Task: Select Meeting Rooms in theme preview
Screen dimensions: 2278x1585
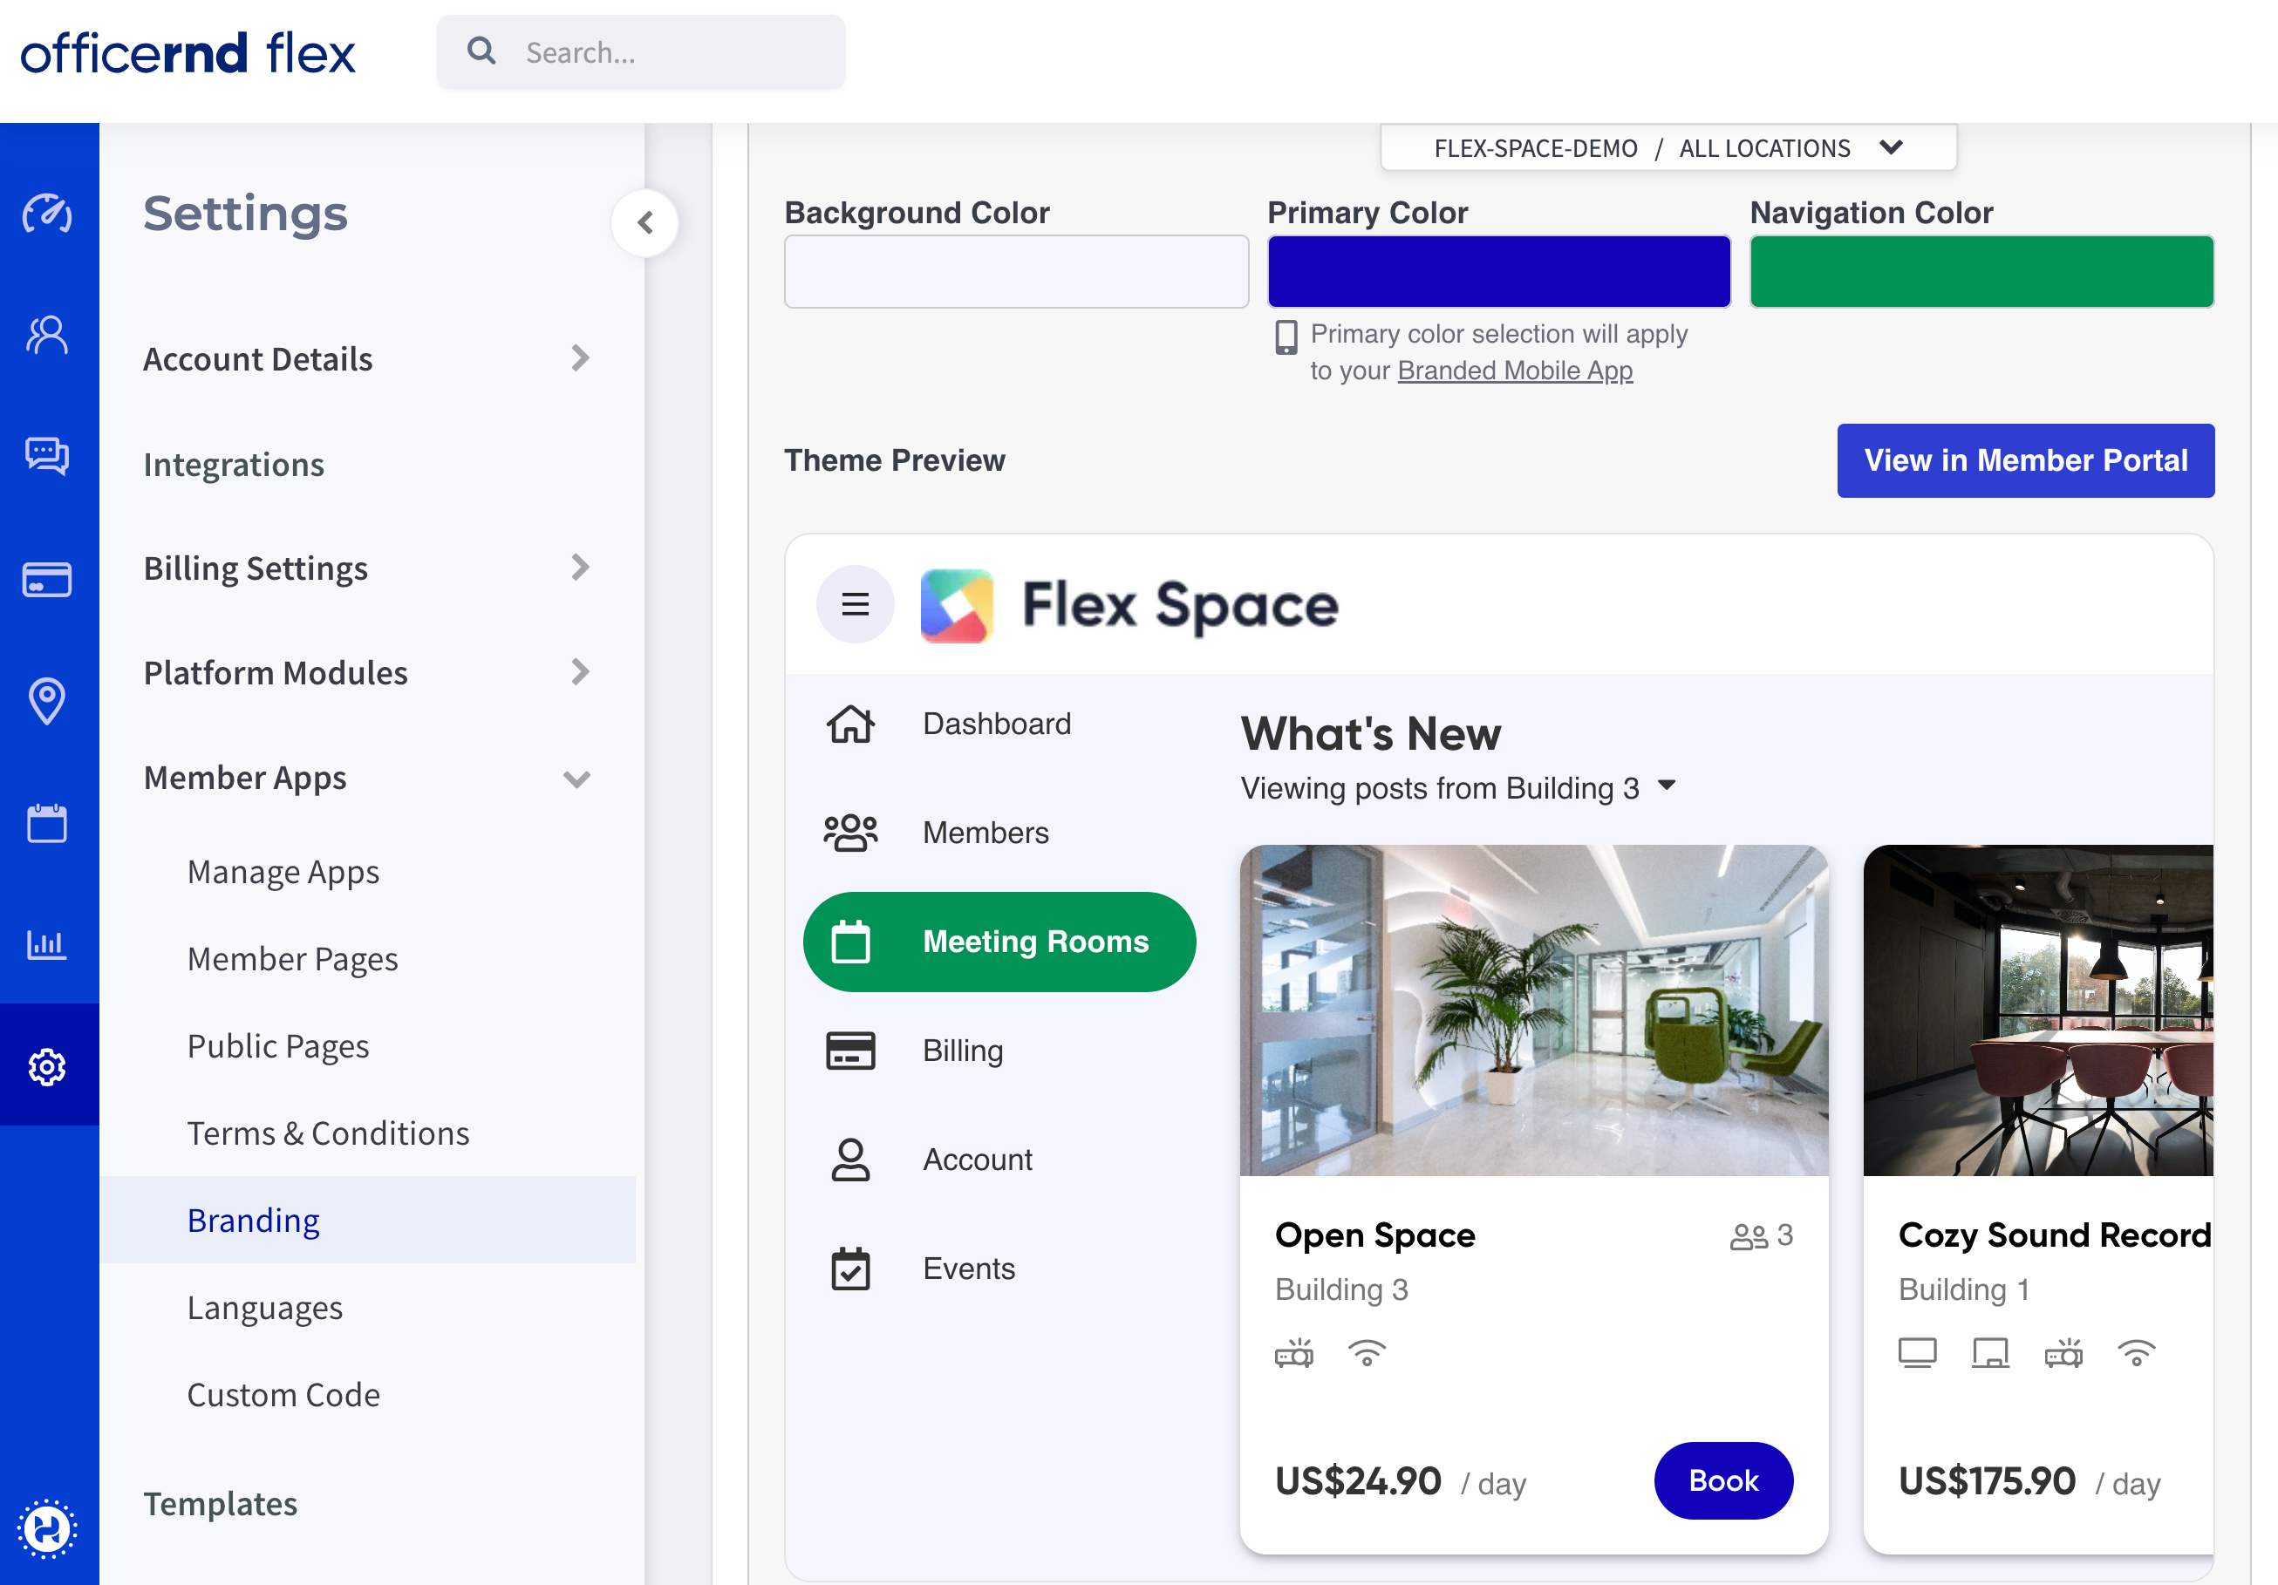Action: tap(999, 942)
